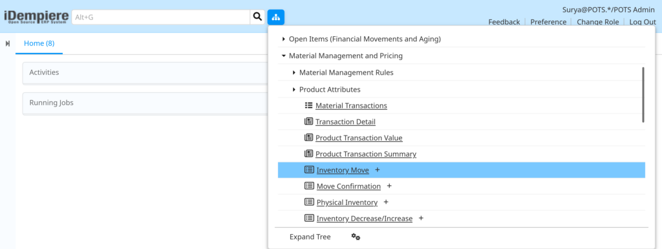The width and height of the screenshot is (662, 249).
Task: Click plus icon next to Inventory Decrease/Increase
Action: (x=421, y=218)
